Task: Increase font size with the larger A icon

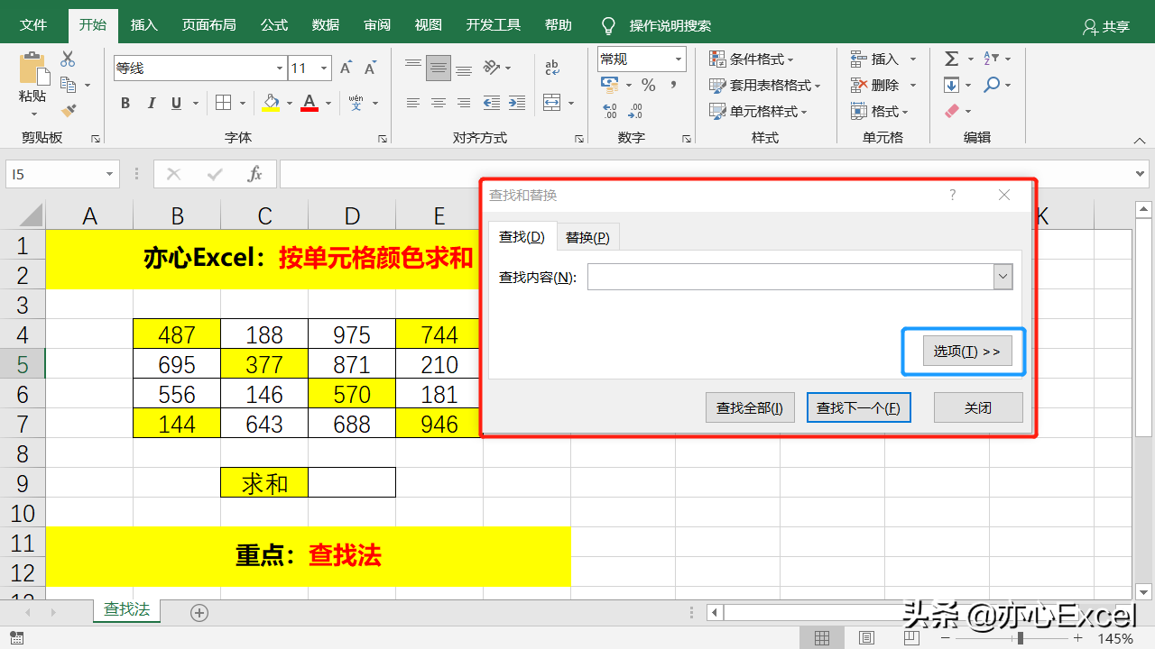Action: click(x=346, y=68)
